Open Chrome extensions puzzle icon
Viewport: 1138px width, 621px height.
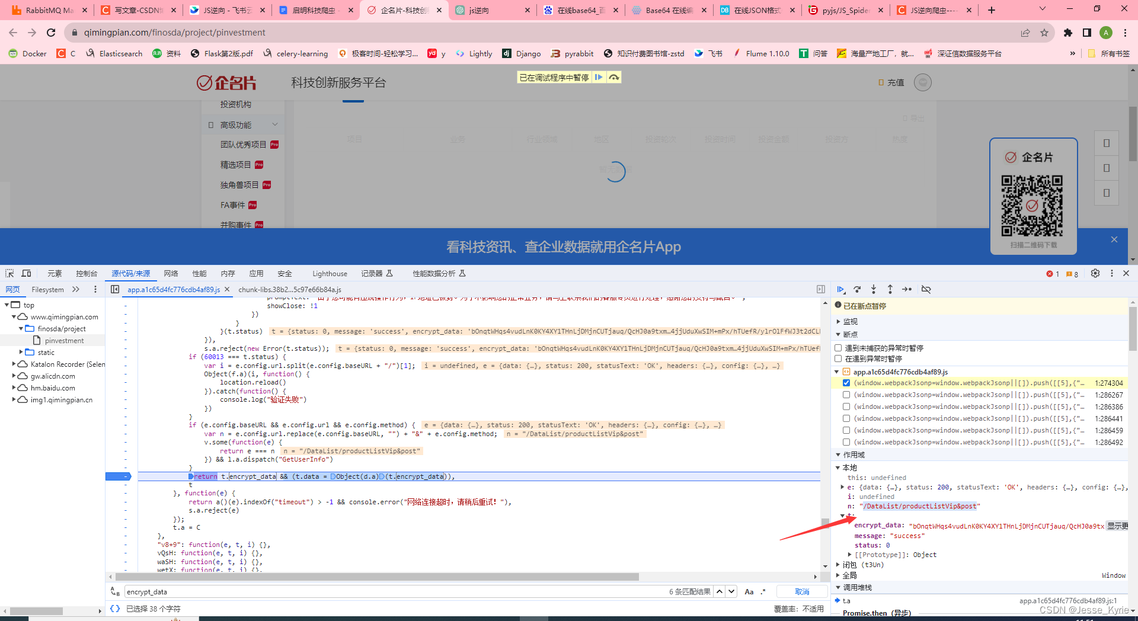(1068, 33)
